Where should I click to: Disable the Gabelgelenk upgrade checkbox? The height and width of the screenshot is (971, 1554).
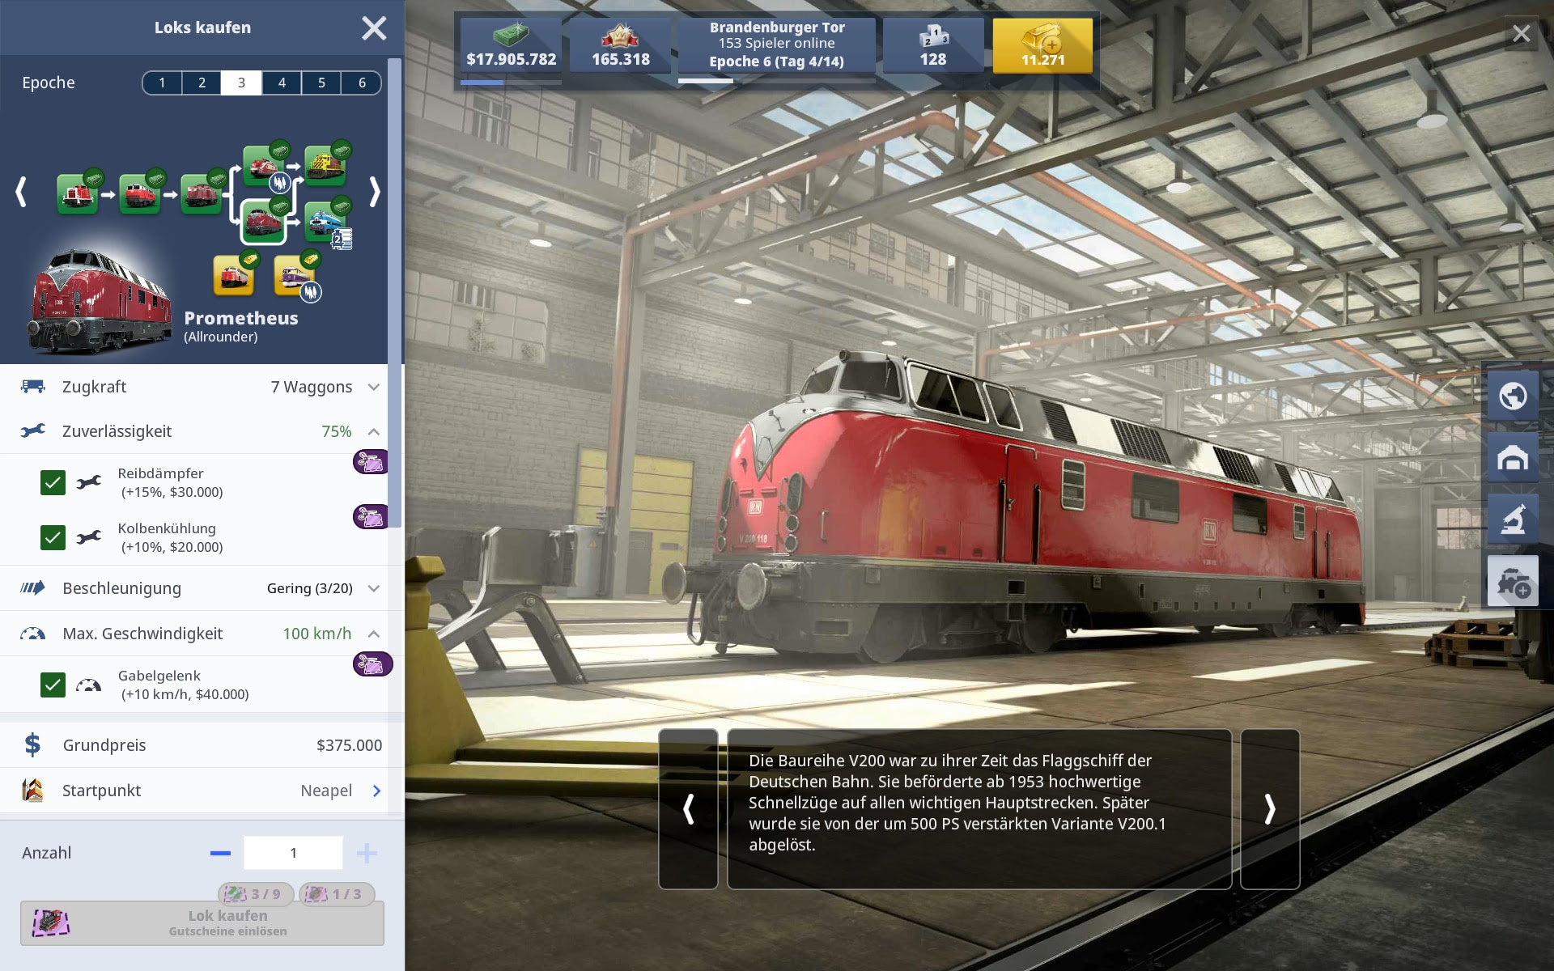pyautogui.click(x=53, y=685)
